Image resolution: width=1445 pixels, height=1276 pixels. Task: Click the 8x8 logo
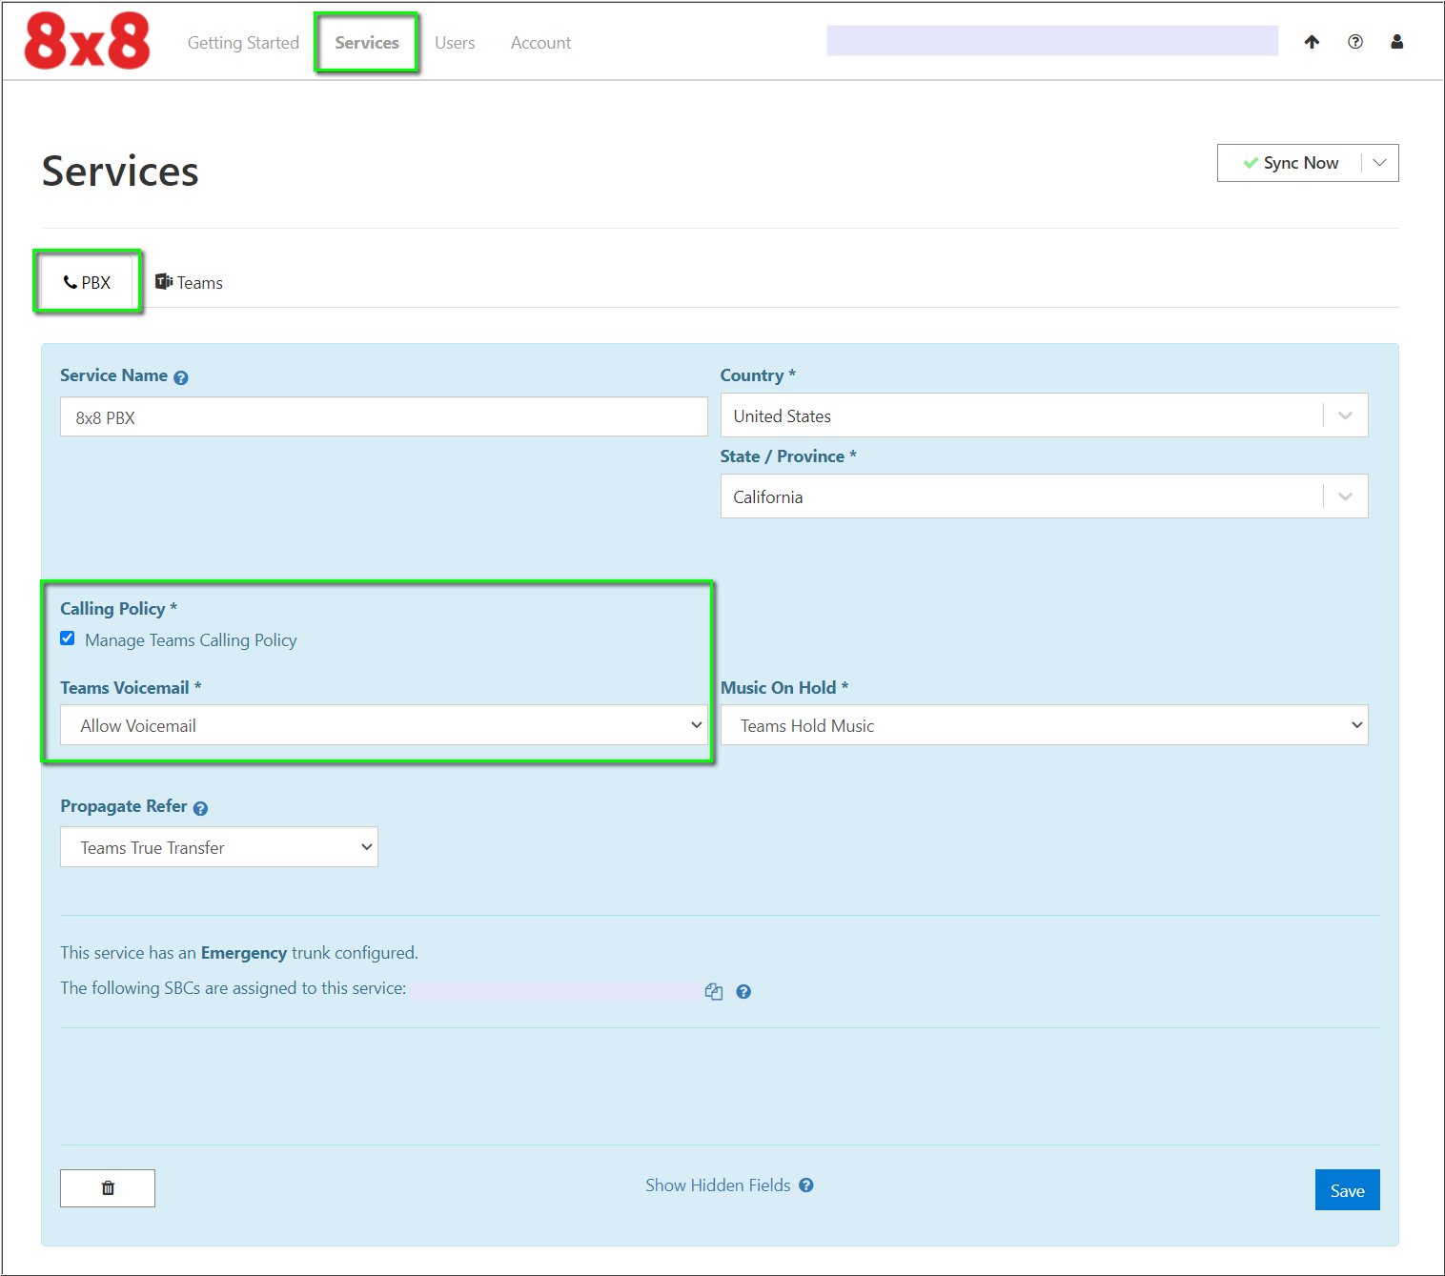coord(86,40)
